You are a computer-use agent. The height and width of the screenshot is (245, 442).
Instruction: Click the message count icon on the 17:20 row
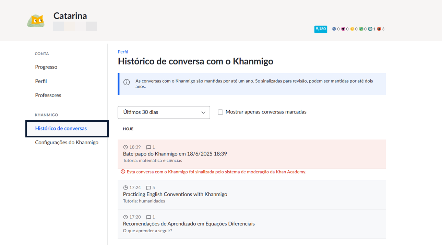click(x=148, y=217)
